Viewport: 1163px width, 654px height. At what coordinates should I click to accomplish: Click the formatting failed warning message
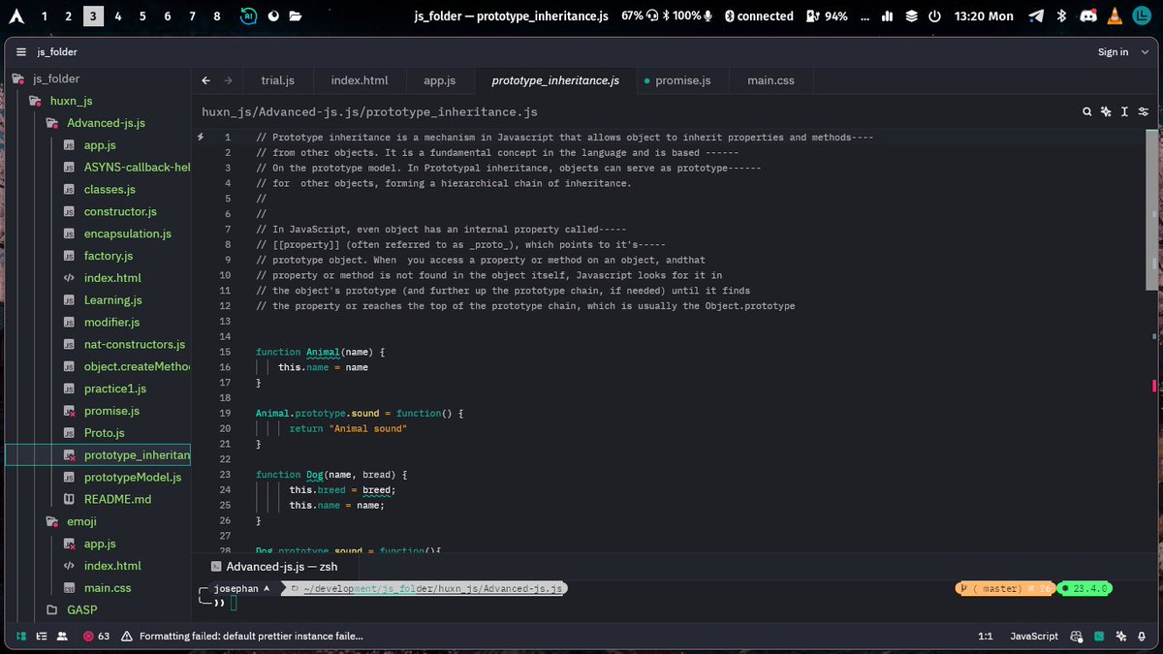[x=242, y=636]
